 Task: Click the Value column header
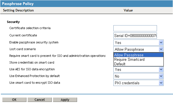coord(128,10)
